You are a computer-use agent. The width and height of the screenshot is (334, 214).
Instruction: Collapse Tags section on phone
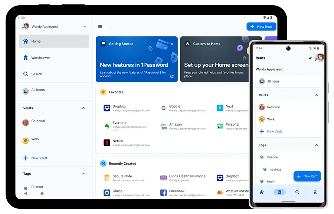pos(316,145)
